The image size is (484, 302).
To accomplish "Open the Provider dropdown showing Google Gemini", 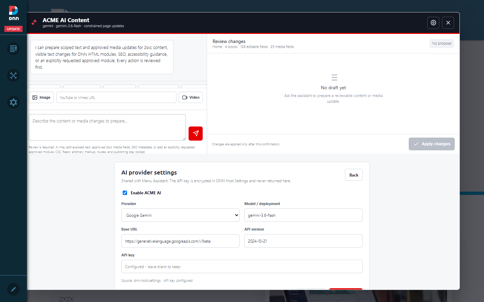I will pyautogui.click(x=180, y=215).
